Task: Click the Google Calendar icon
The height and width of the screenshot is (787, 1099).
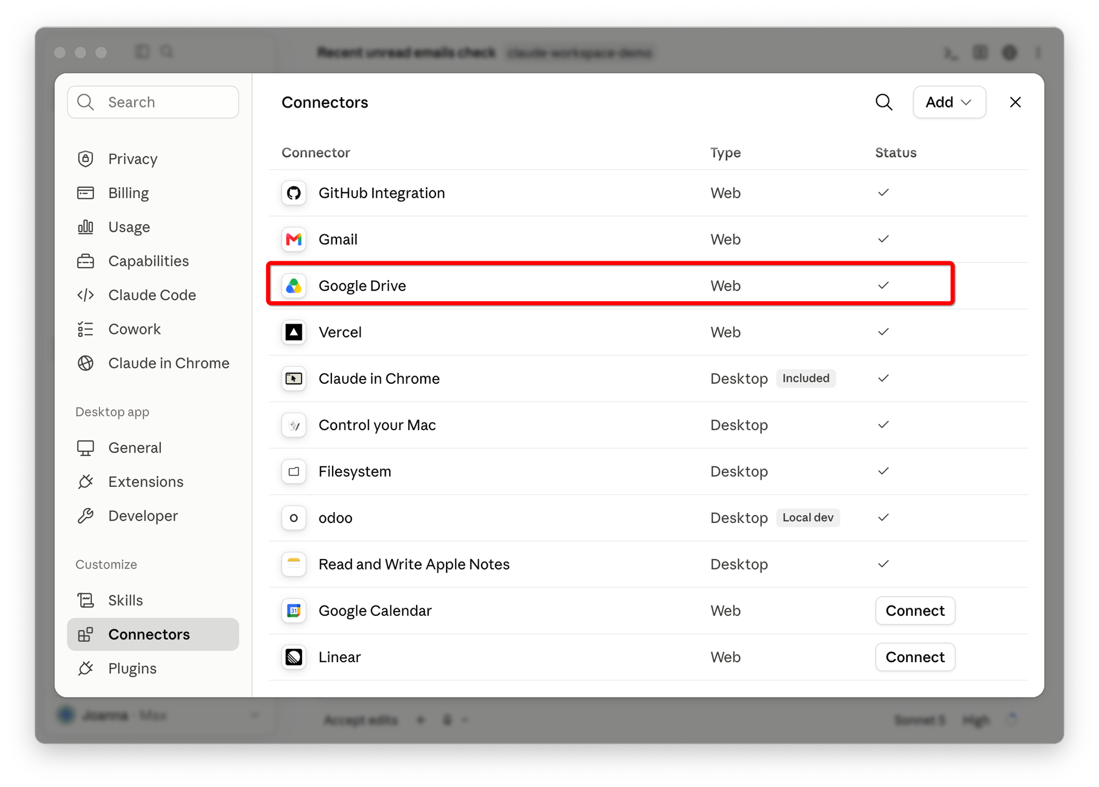Action: [x=294, y=611]
